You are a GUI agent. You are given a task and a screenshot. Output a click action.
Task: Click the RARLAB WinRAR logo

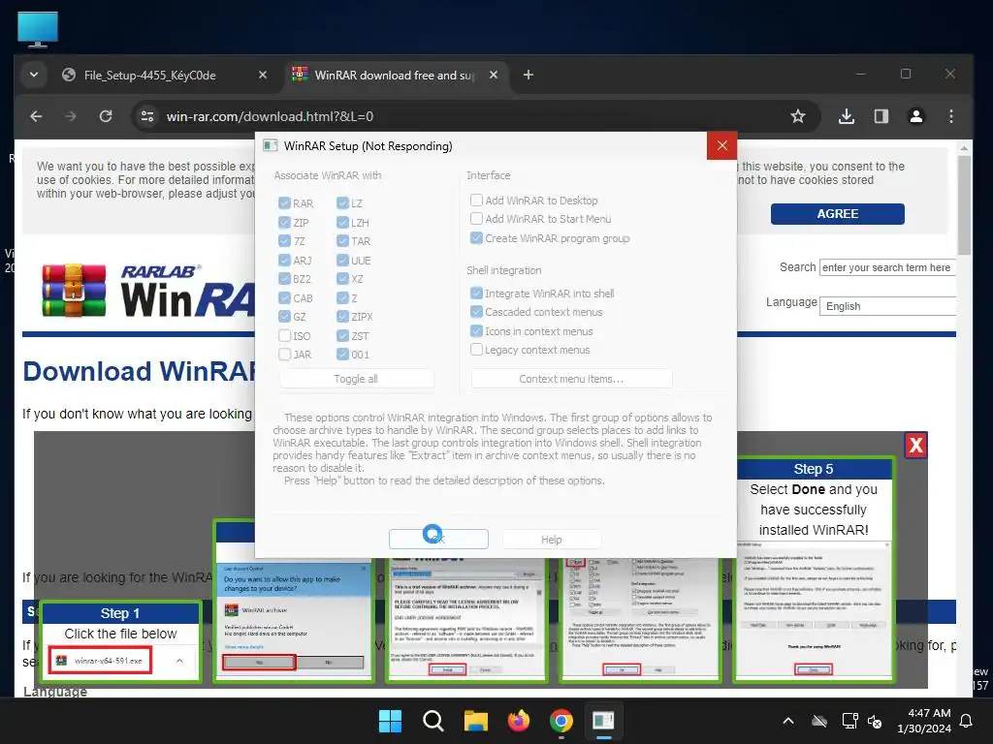click(x=148, y=291)
